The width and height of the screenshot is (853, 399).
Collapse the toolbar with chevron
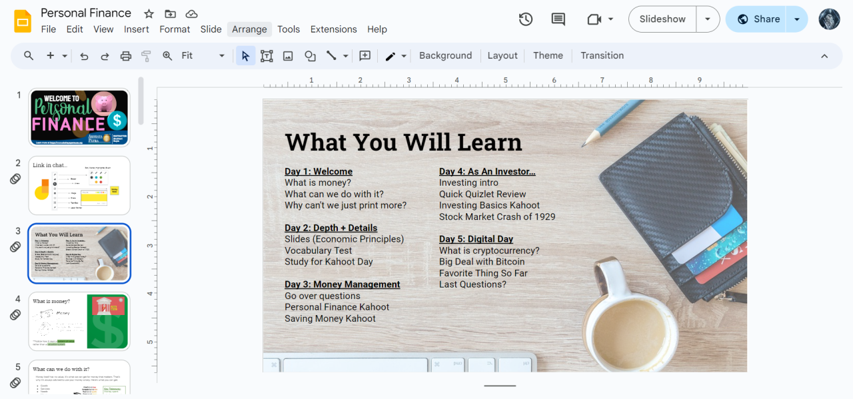(x=824, y=56)
